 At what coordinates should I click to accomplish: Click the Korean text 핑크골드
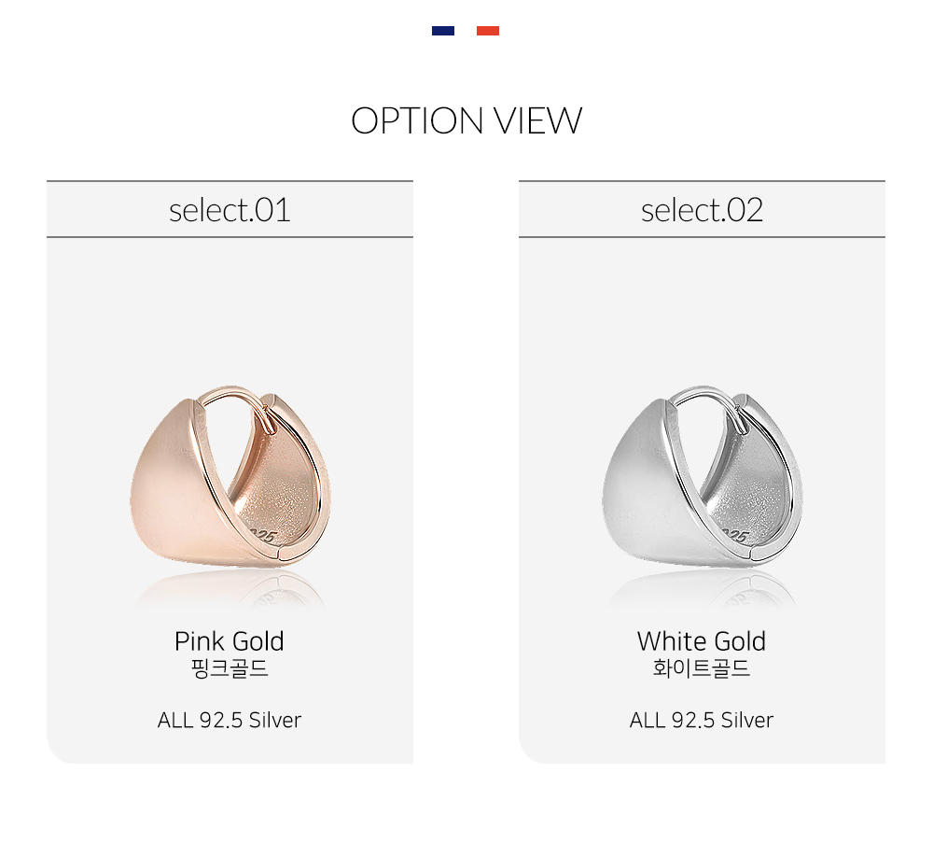(x=230, y=668)
